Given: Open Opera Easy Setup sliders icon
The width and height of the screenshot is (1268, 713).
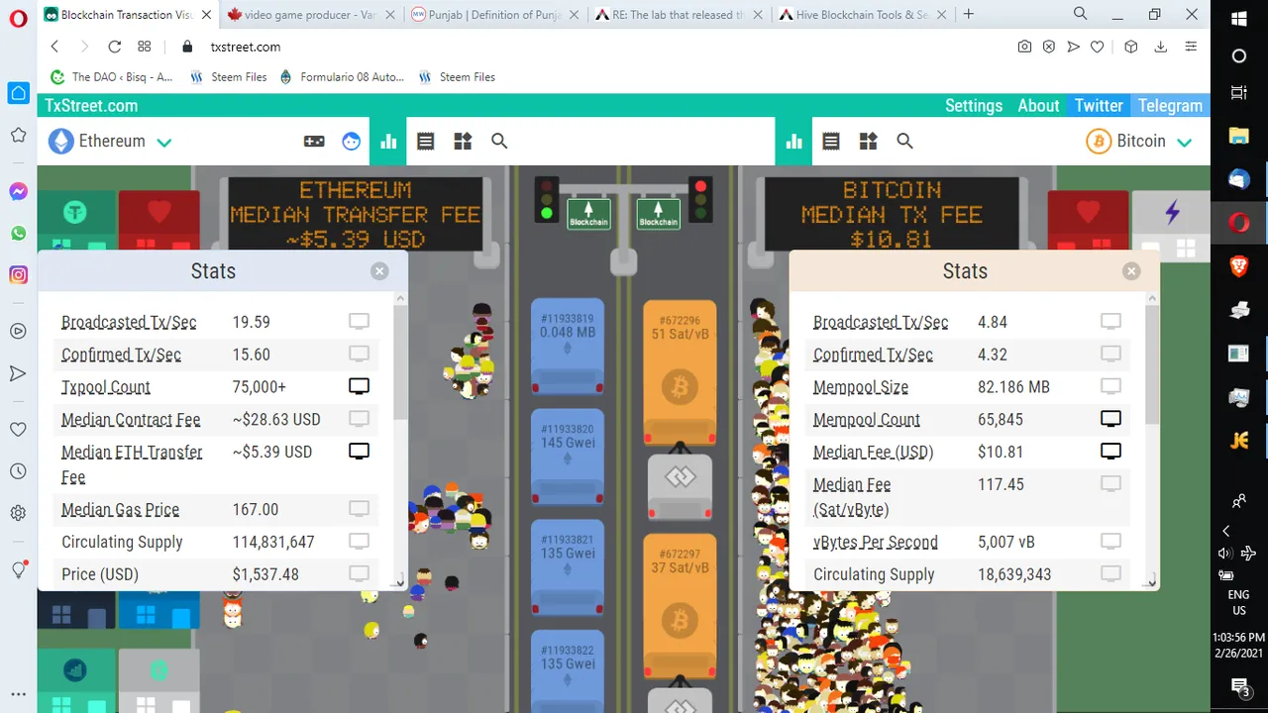Looking at the screenshot, I should tap(1191, 47).
